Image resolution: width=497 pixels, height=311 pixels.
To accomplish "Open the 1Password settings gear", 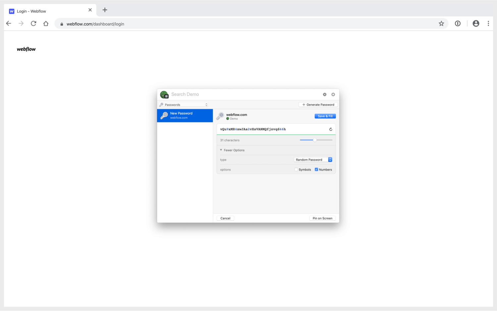I will (x=333, y=94).
